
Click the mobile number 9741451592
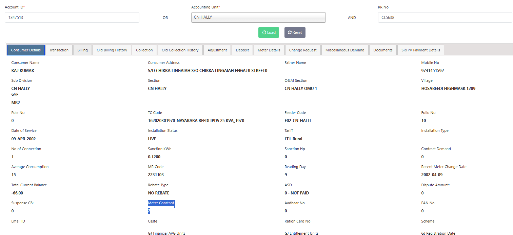click(x=433, y=71)
